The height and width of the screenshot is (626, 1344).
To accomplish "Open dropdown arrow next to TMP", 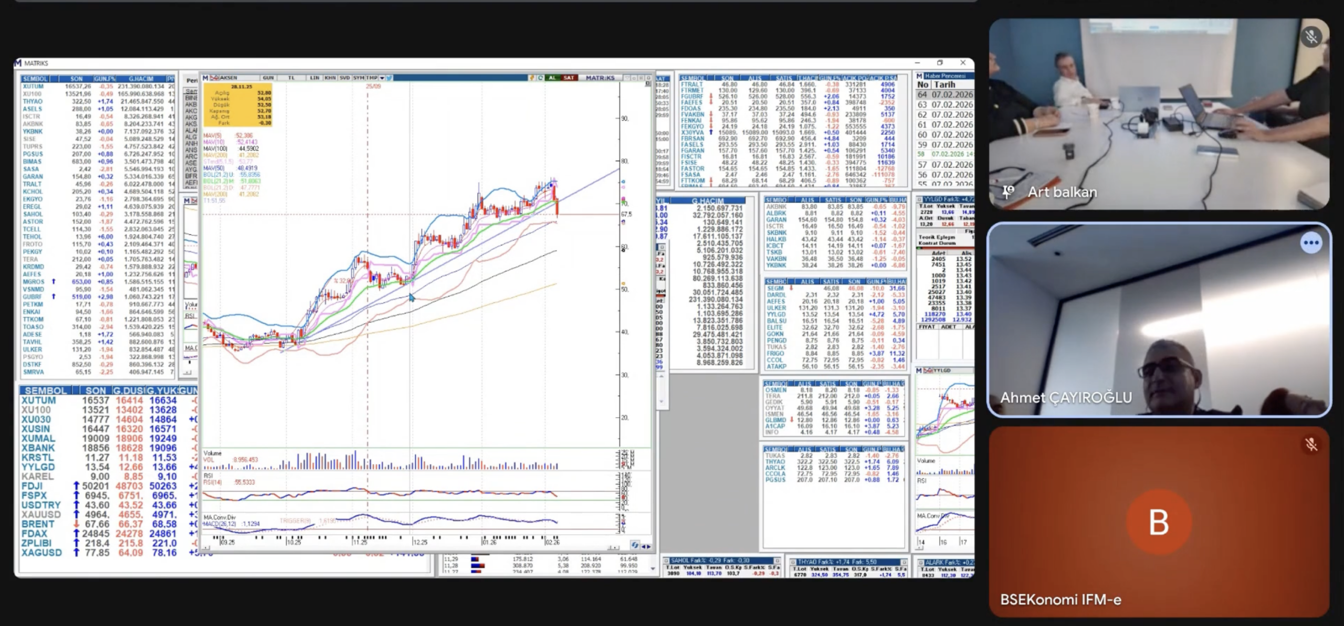I will point(382,78).
